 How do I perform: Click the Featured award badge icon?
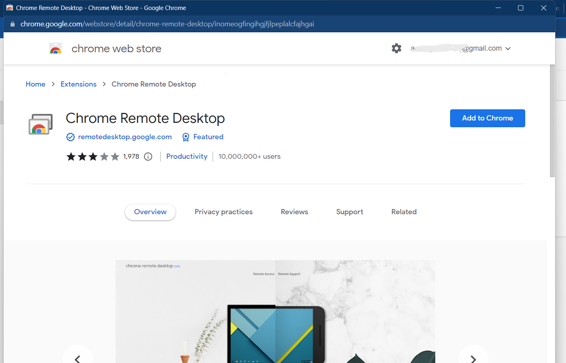[x=186, y=137]
